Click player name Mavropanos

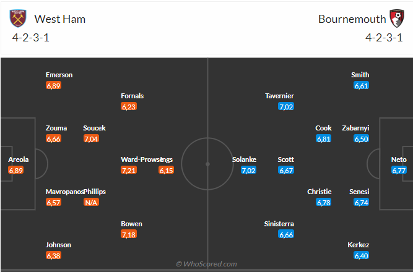point(64,192)
